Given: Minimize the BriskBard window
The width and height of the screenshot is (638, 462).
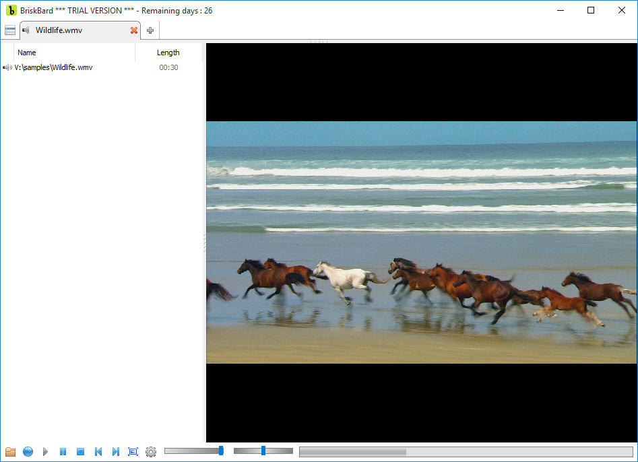Looking at the screenshot, I should click(x=561, y=10).
